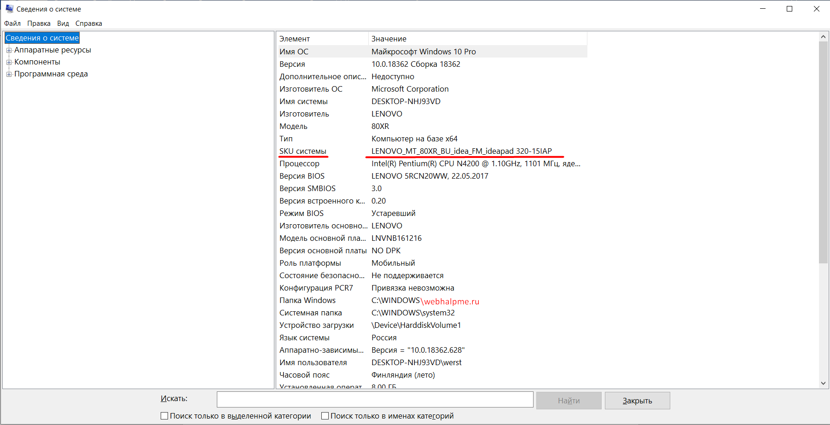Open the Справка menu
830x425 pixels.
pos(89,23)
